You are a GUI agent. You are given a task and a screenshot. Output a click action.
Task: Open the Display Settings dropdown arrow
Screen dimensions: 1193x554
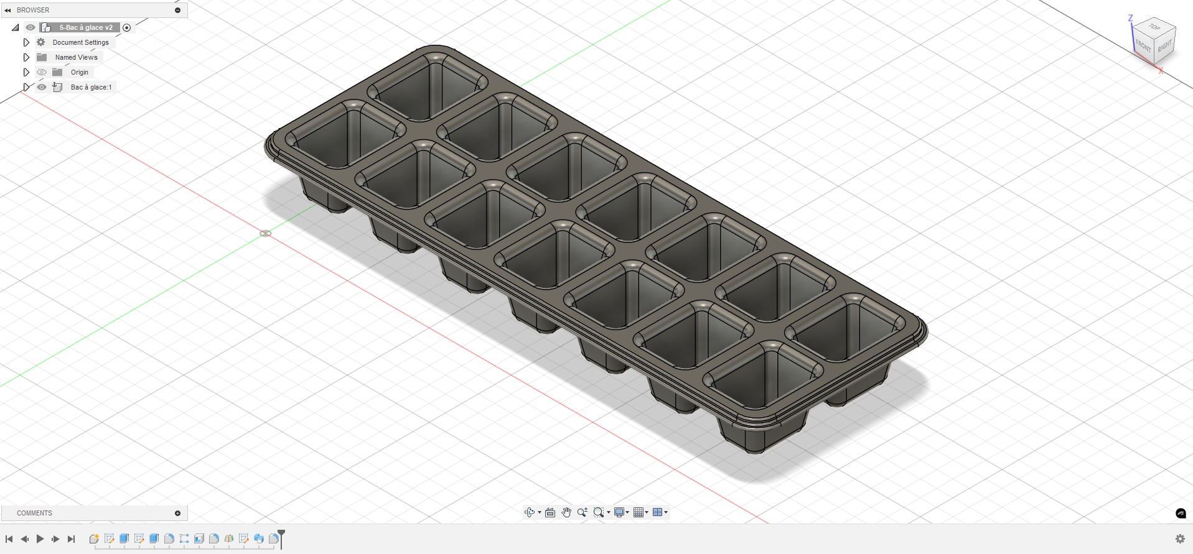coord(627,512)
